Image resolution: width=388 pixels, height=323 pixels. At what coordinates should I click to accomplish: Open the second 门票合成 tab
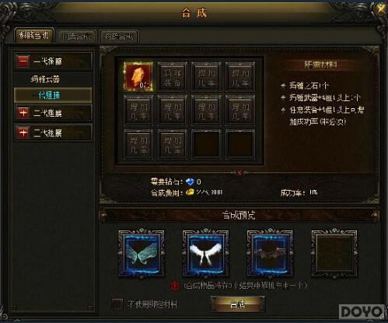[77, 37]
